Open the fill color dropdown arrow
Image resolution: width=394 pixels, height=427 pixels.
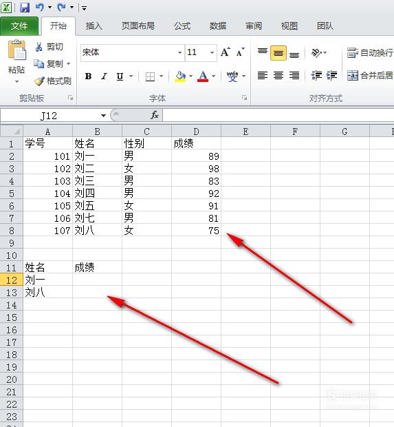(190, 76)
